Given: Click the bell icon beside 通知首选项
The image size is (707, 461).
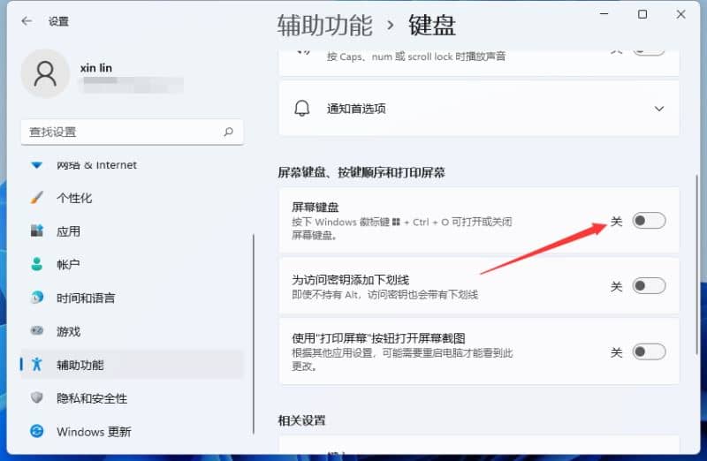Looking at the screenshot, I should (302, 109).
